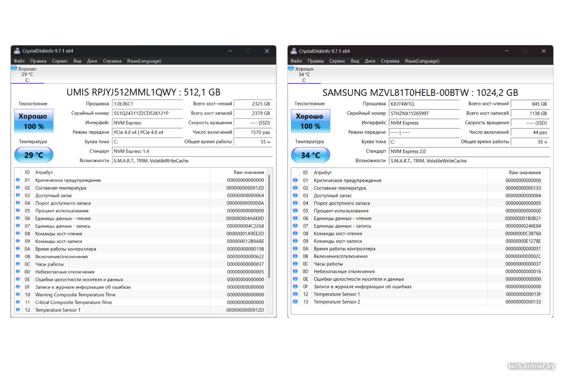564x376 pixels.
Task: Open Правка menu in UMIS window
Action: click(x=39, y=61)
